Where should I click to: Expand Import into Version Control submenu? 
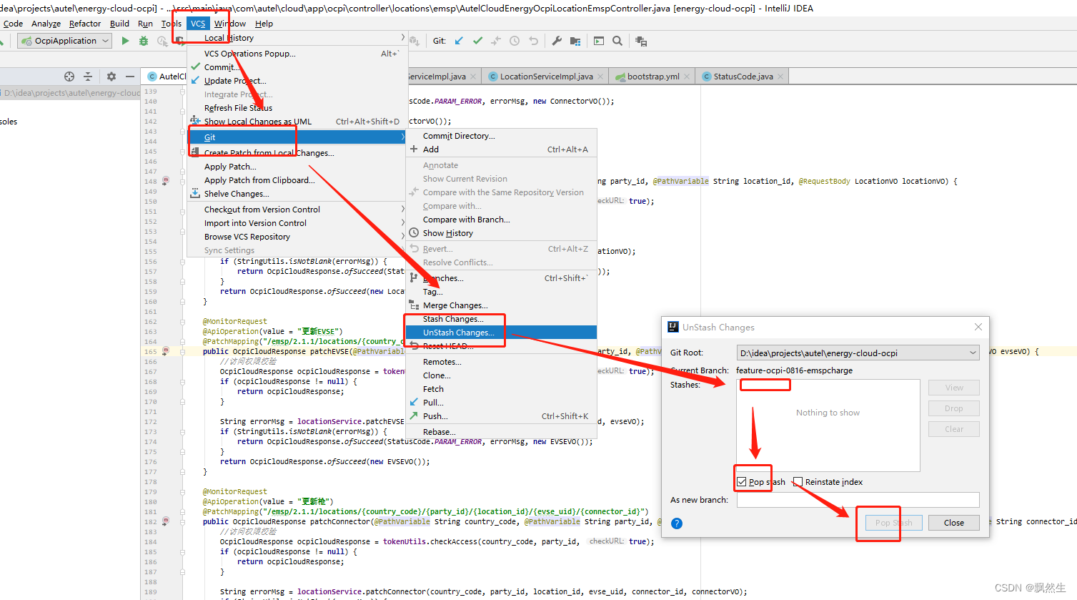(296, 223)
